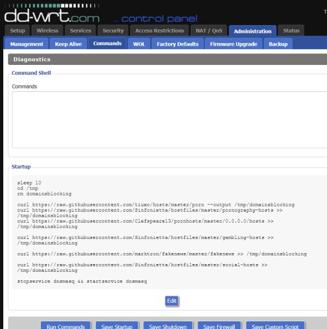Click the 'cd /tmp' startup line

click(x=28, y=188)
